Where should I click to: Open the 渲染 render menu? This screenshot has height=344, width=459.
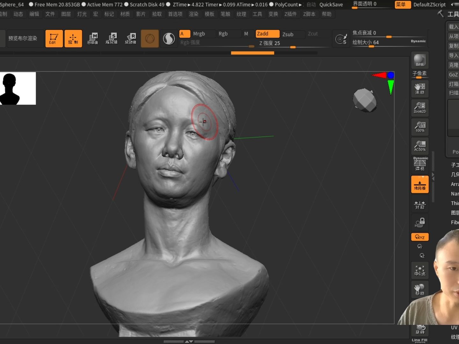coord(193,14)
